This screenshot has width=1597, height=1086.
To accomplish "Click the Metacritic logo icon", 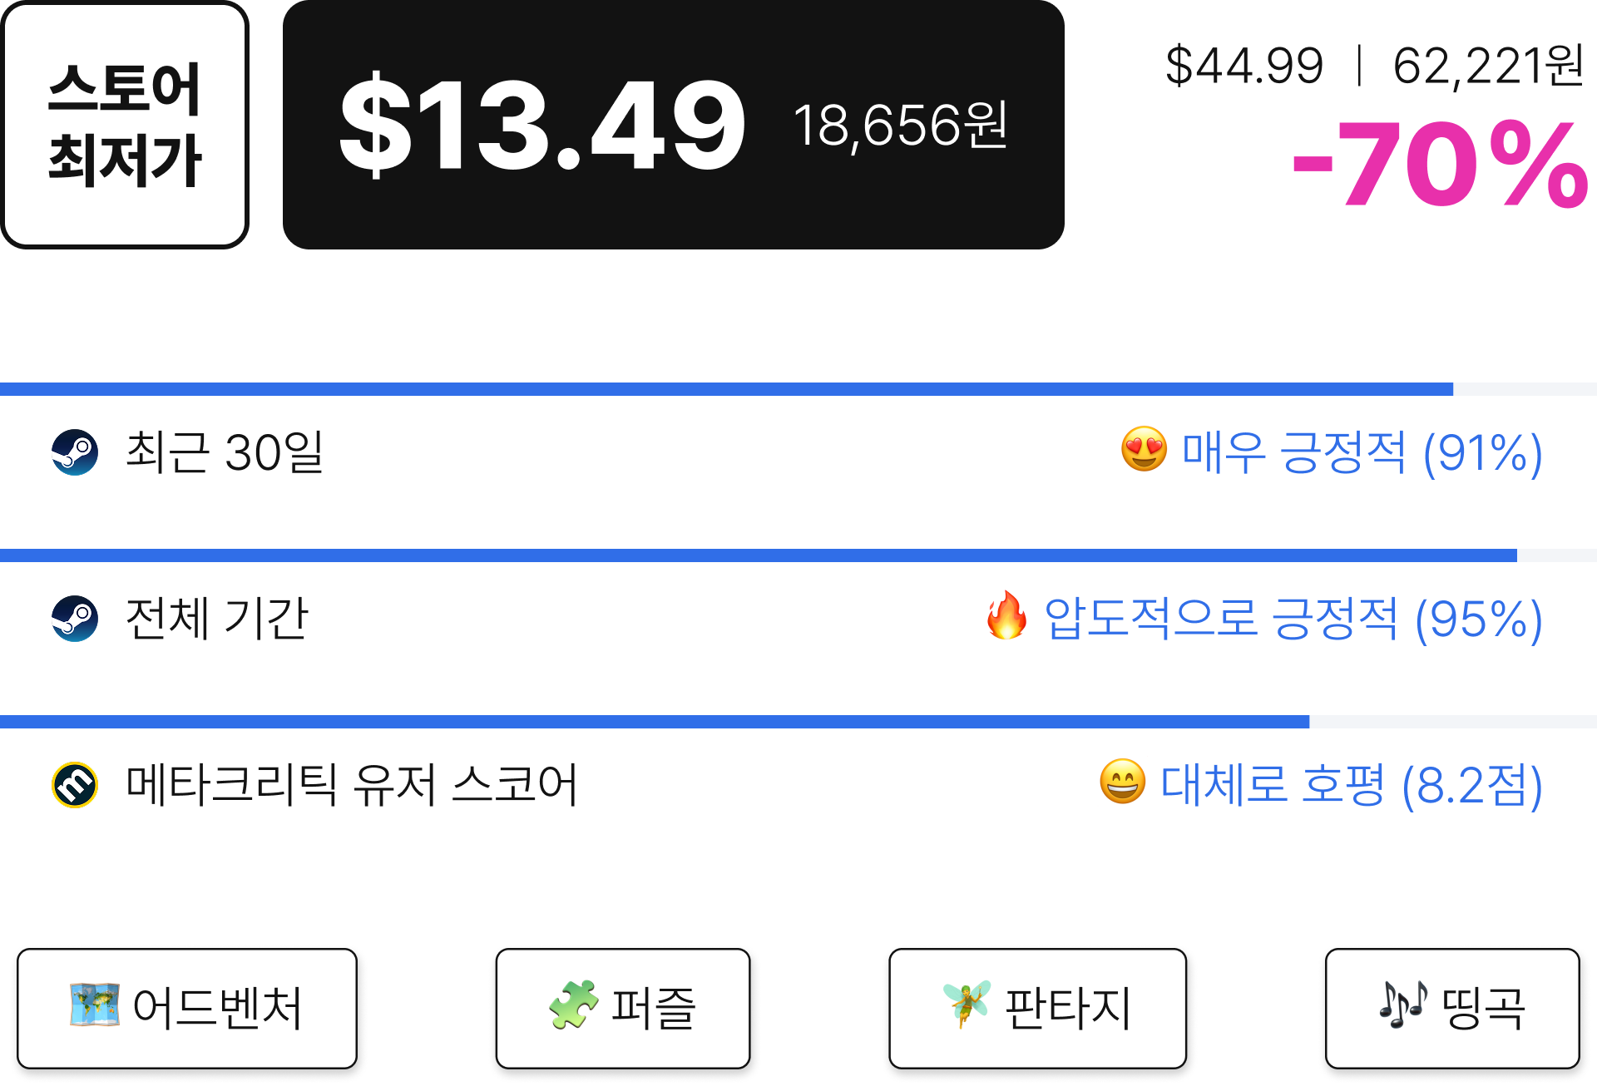I will (x=75, y=785).
